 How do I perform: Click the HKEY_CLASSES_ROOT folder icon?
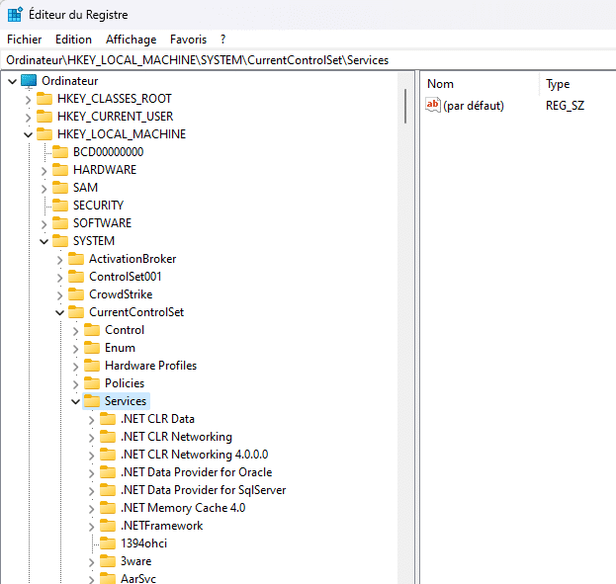click(44, 99)
